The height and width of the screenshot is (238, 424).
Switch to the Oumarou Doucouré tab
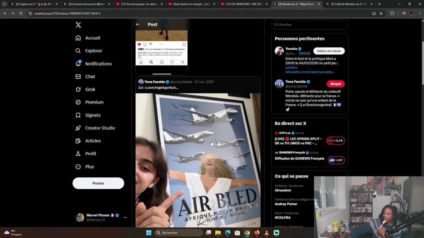(x=86, y=4)
